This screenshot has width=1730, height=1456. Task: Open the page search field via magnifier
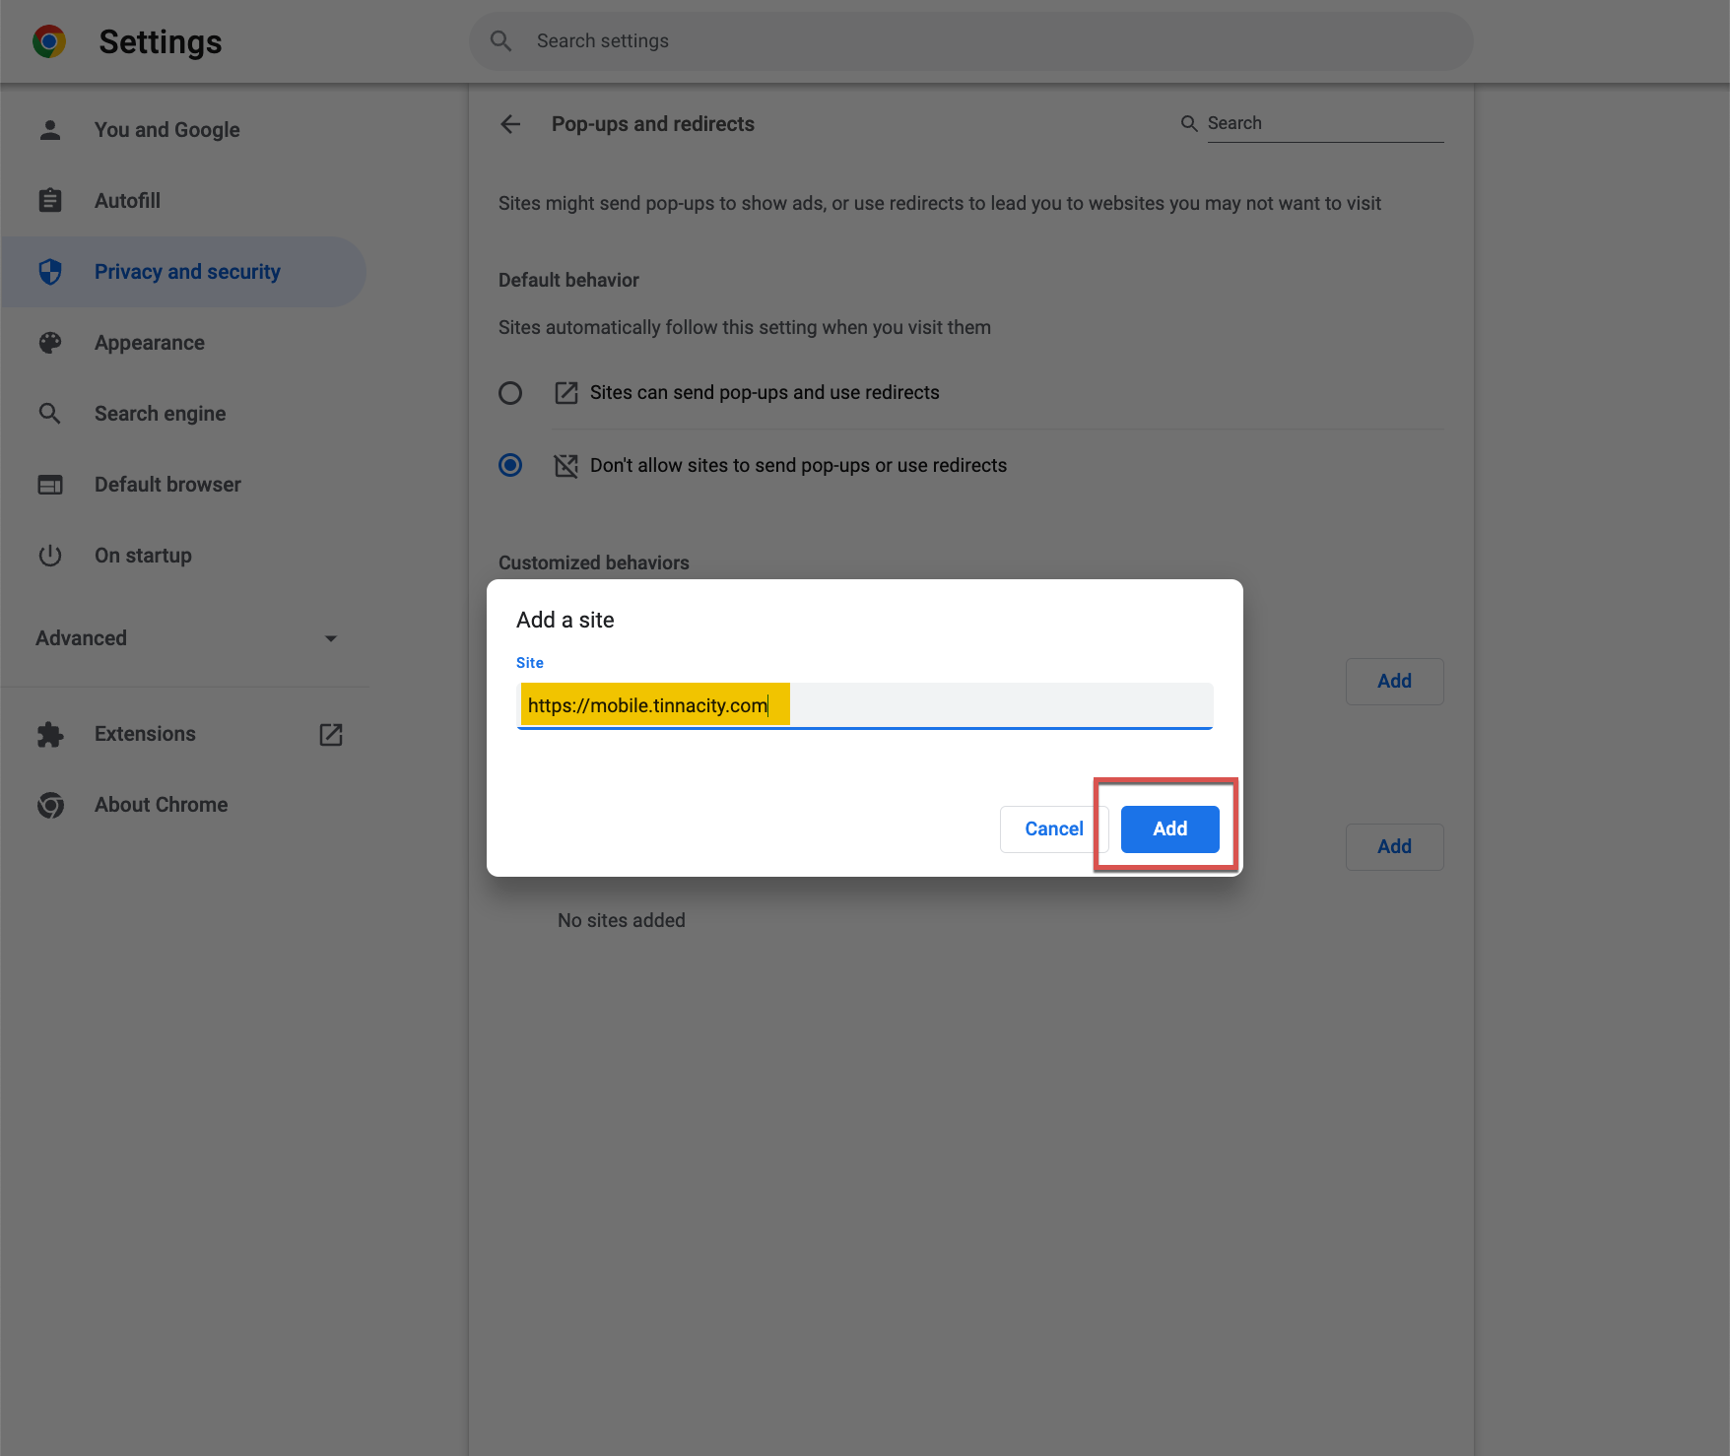tap(1189, 123)
